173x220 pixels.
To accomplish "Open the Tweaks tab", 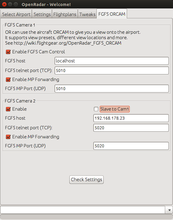I will tap(87, 14).
